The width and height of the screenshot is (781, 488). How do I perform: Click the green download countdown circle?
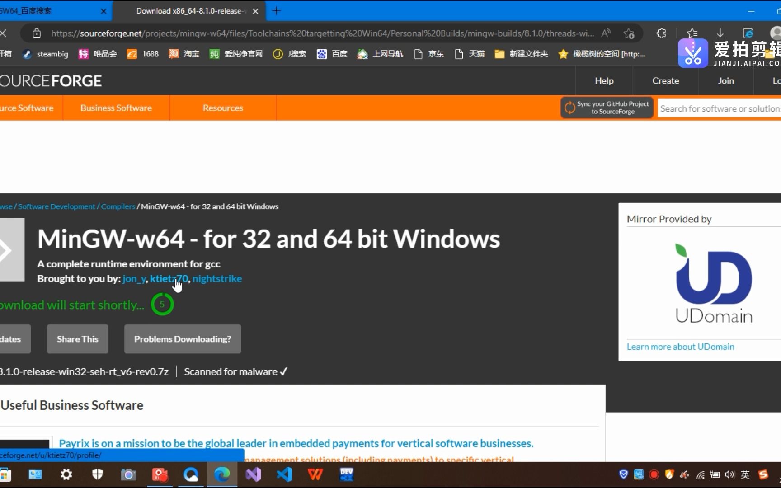coord(162,304)
